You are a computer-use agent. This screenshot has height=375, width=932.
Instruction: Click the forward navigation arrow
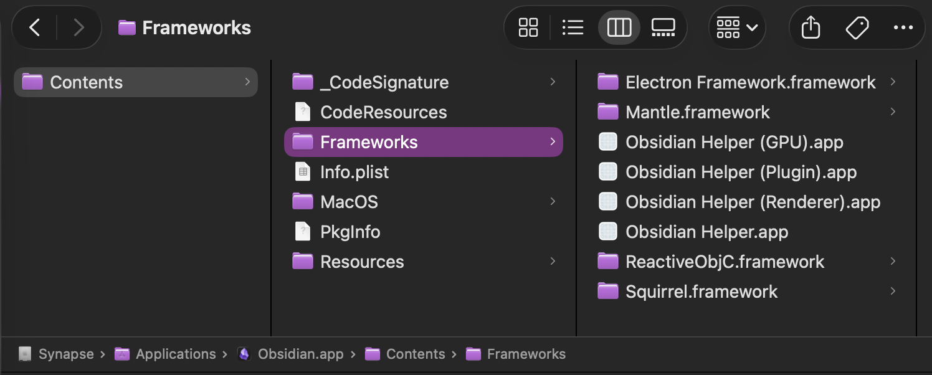(x=78, y=27)
